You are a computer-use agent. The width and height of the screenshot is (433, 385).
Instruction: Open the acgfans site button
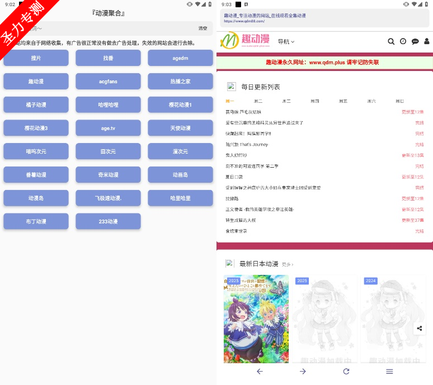pyautogui.click(x=109, y=82)
